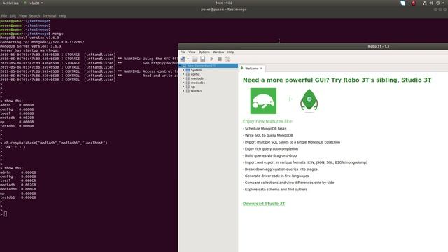Expand the System folder in tree
The width and height of the screenshot is (448, 252).
tap(183, 70)
